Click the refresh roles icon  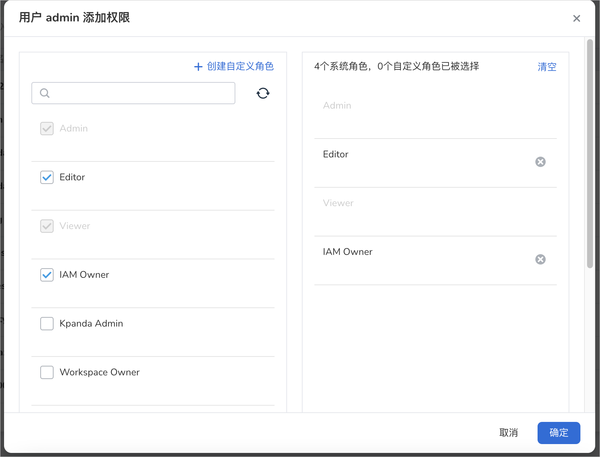[x=263, y=93]
